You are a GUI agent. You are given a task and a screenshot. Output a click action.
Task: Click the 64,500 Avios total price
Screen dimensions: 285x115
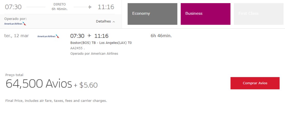39,84
